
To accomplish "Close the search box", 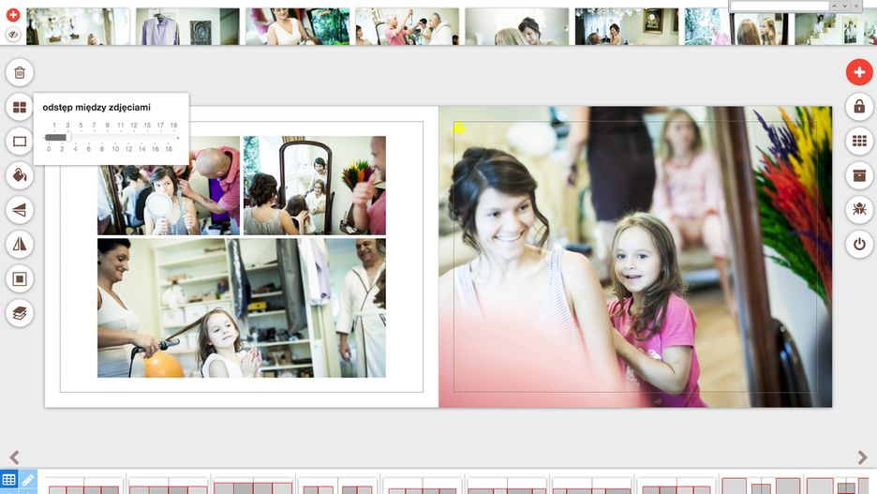I will [x=856, y=6].
